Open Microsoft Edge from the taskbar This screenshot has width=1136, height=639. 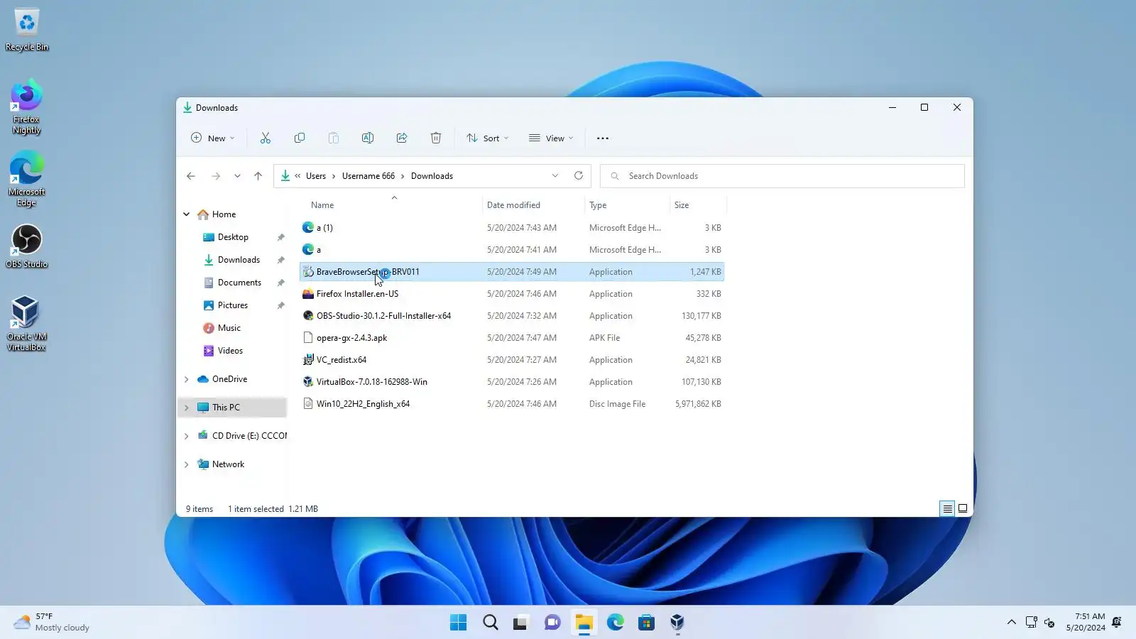(x=615, y=623)
